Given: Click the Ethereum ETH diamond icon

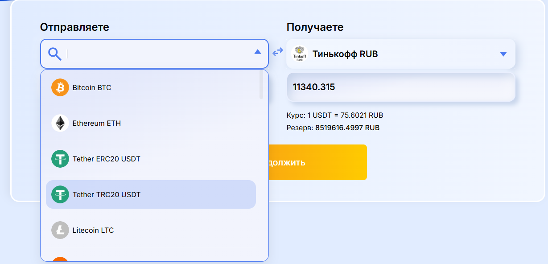Looking at the screenshot, I should [x=60, y=123].
